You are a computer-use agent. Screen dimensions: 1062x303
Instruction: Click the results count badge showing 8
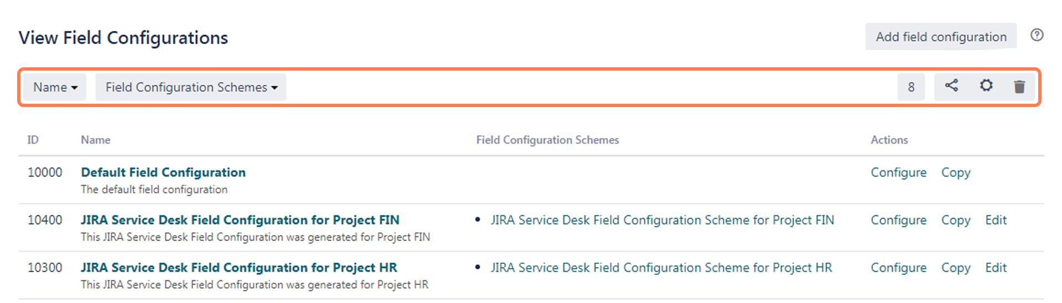(x=911, y=87)
